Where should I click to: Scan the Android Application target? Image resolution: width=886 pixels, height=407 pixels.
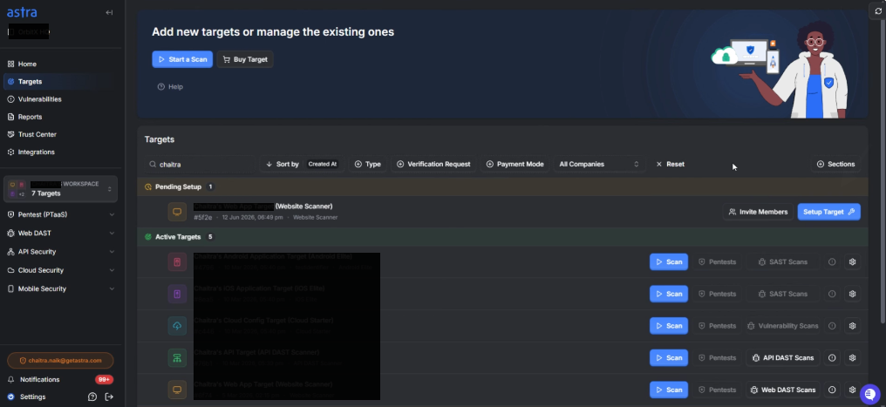coord(669,262)
